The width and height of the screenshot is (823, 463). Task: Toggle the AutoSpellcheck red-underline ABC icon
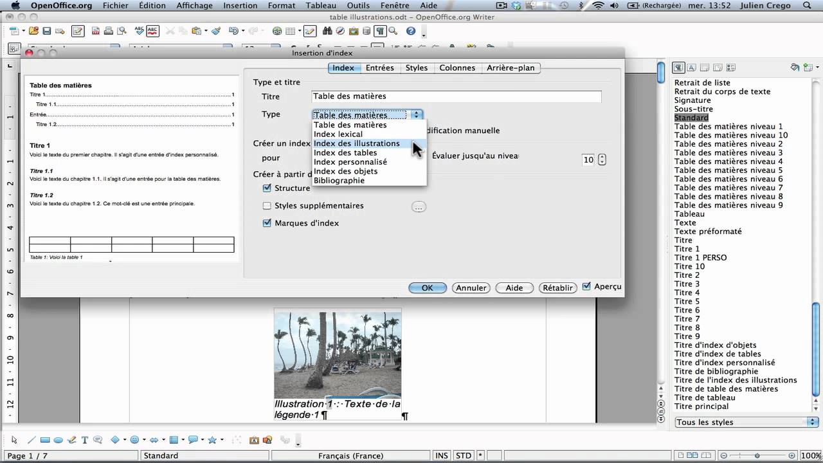153,30
